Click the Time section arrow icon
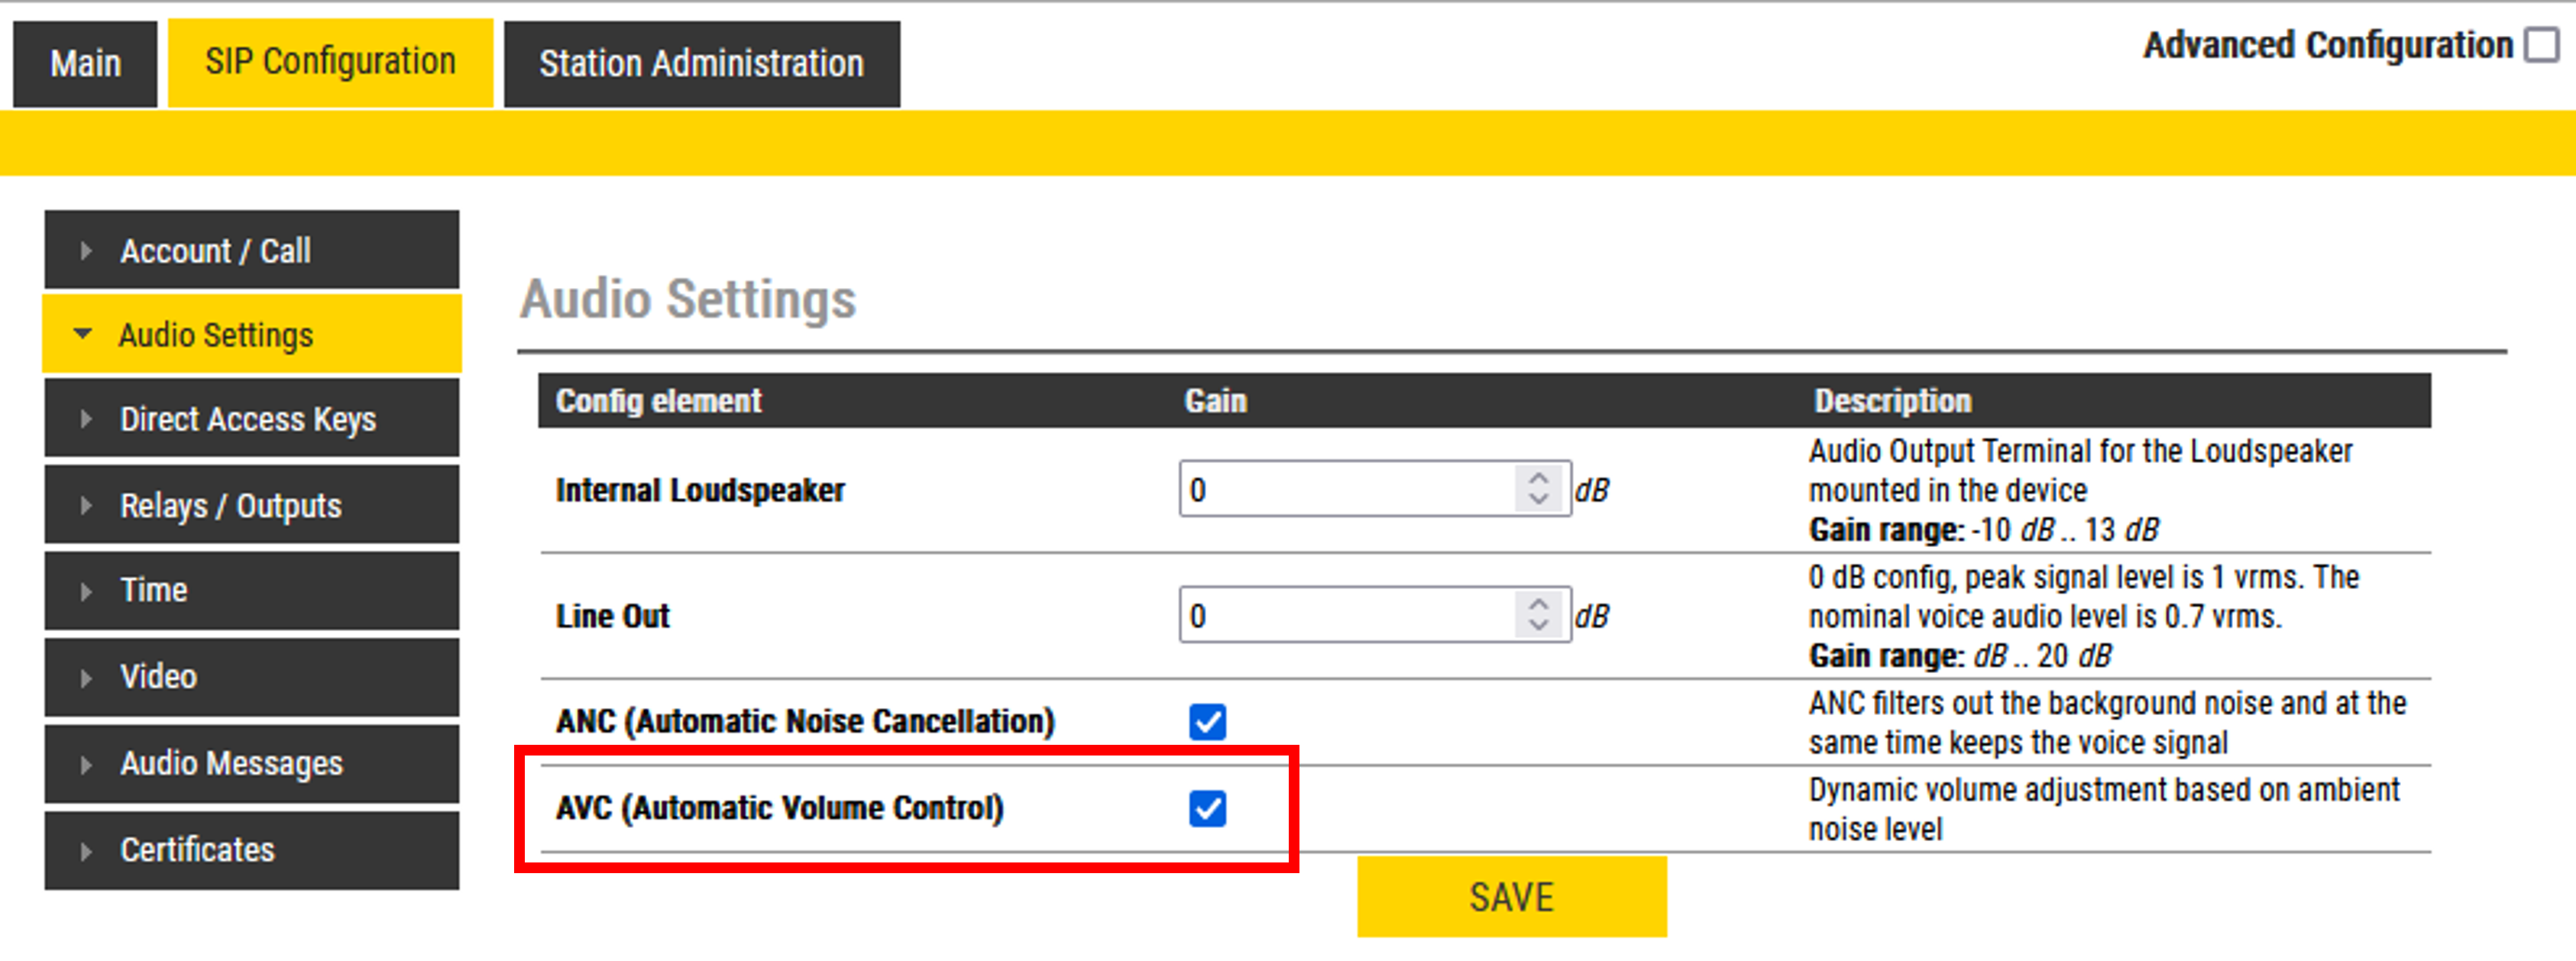The image size is (2576, 961). [x=86, y=591]
